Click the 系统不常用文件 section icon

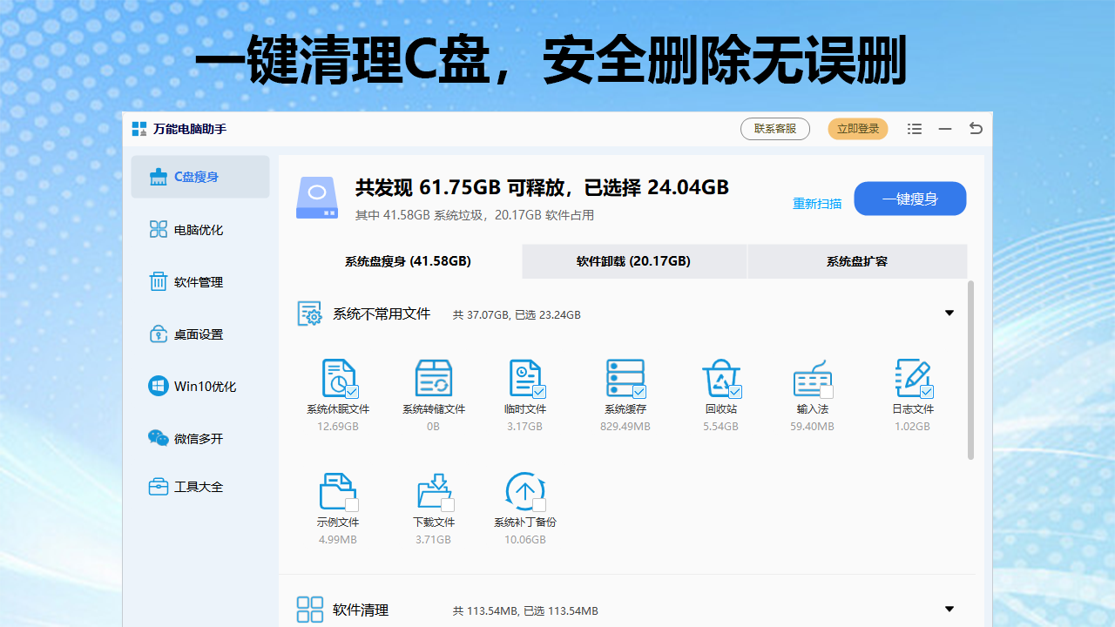tap(310, 313)
